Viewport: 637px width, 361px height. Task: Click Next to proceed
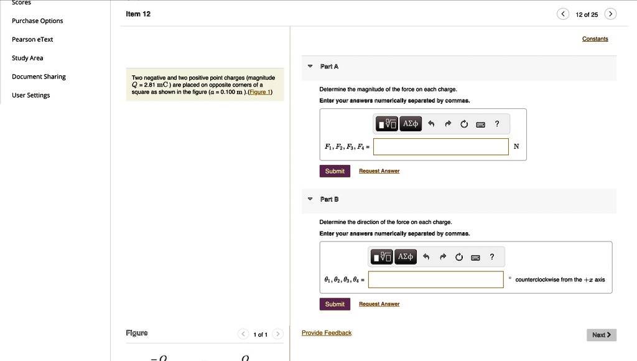point(601,335)
